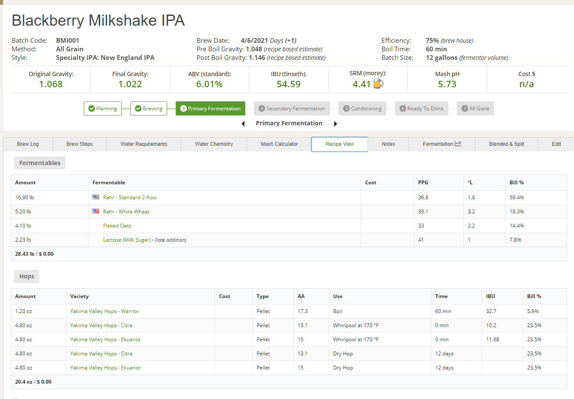Viewport: 574px width, 399px height.
Task: Open the Lactose (Milk Sugar) link
Action: [127, 240]
